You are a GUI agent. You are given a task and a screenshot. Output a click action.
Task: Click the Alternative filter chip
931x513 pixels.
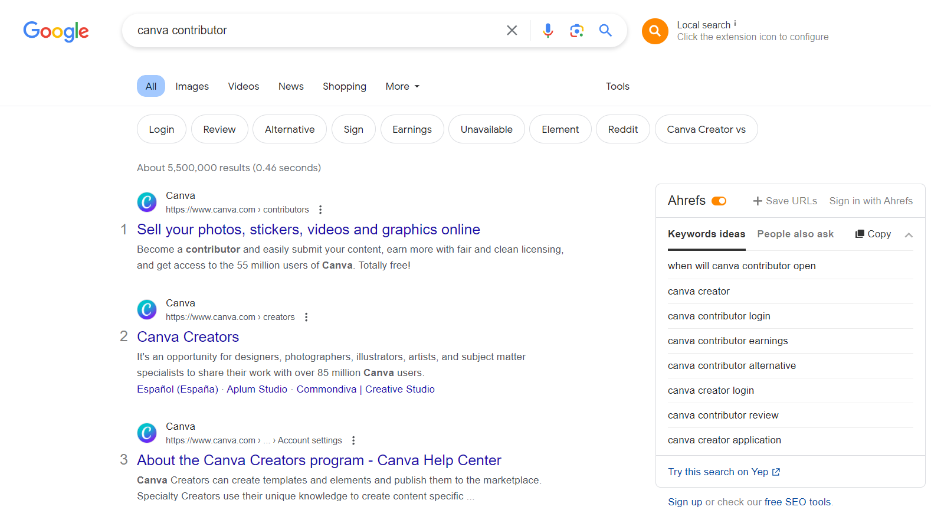(290, 129)
